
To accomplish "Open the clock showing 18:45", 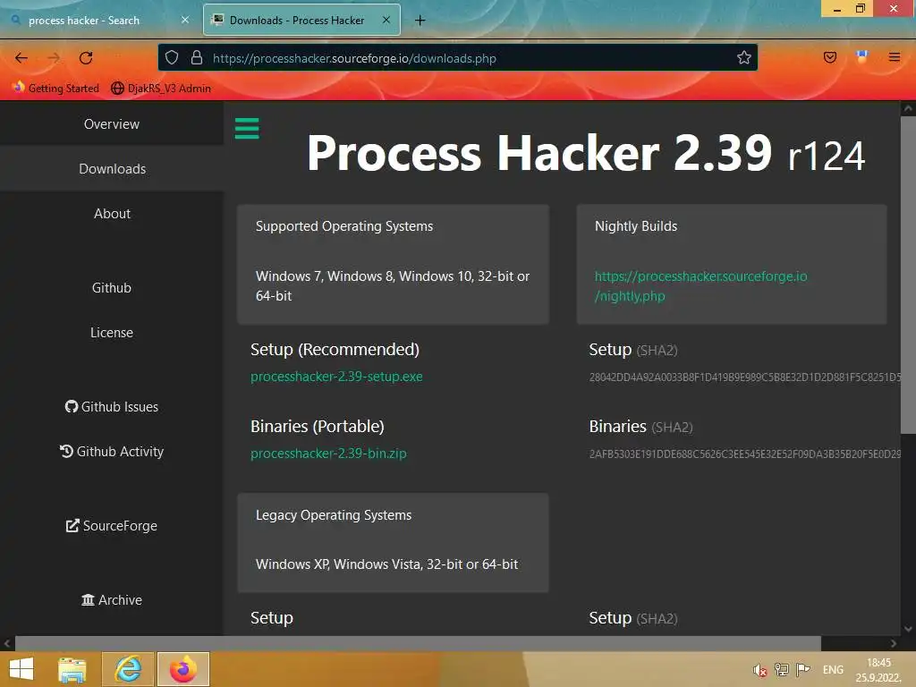I will [x=878, y=670].
